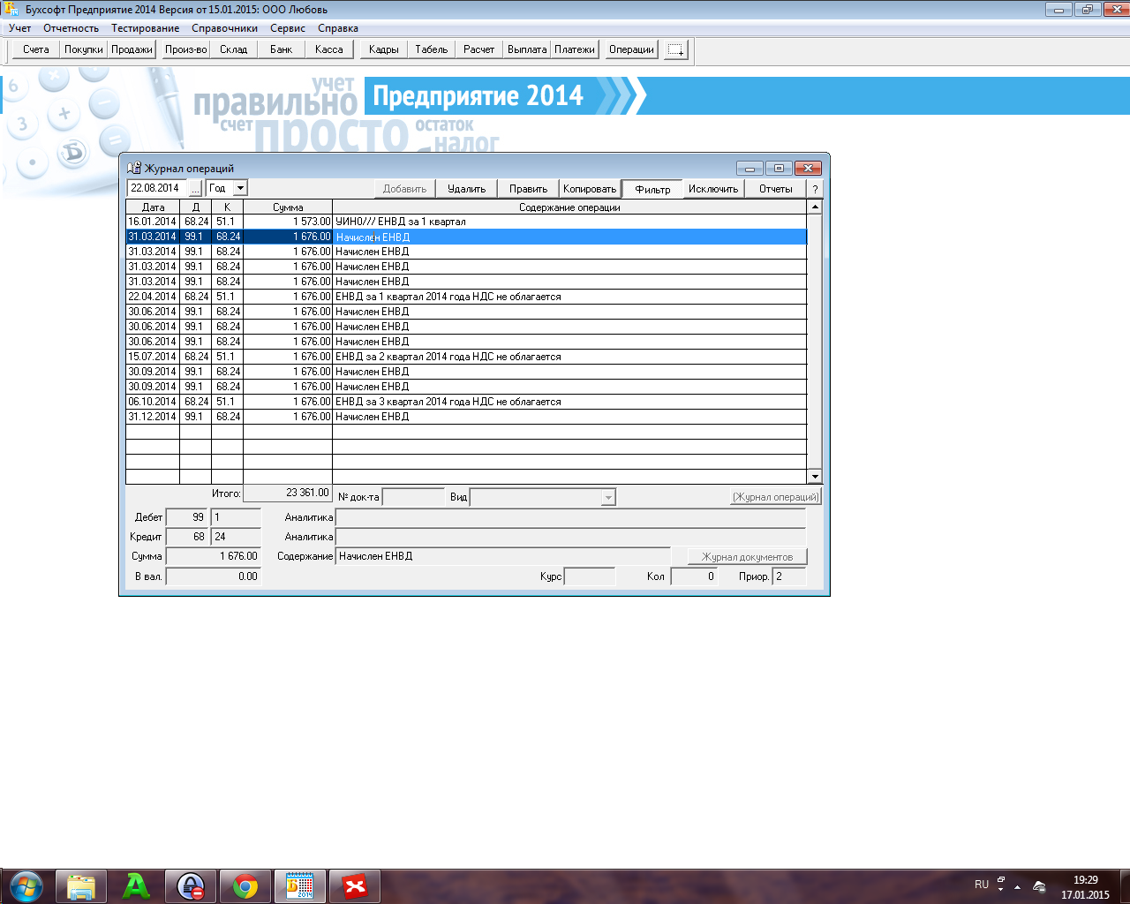Open the Банк toolbar section

pyautogui.click(x=281, y=49)
